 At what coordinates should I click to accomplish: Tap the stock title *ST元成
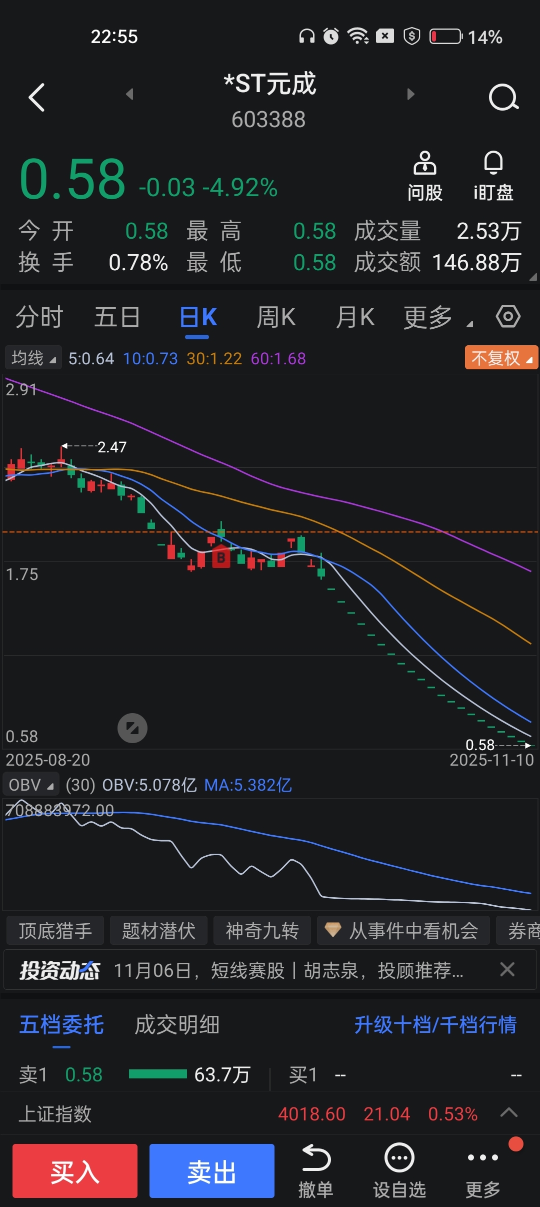(x=270, y=83)
